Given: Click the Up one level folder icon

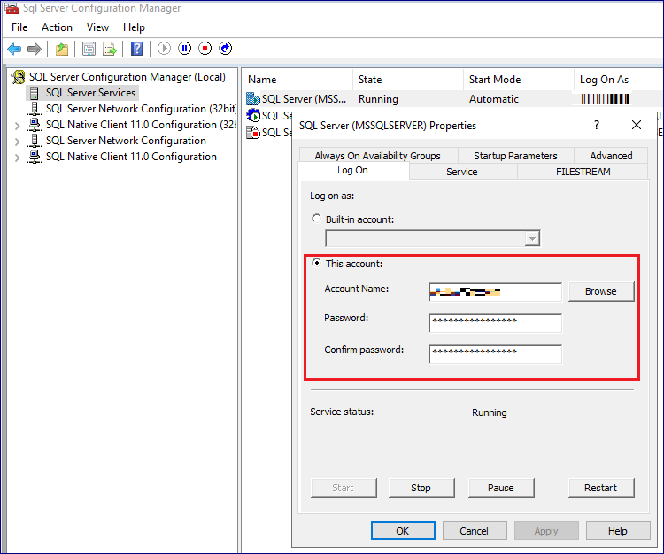Looking at the screenshot, I should (x=62, y=49).
